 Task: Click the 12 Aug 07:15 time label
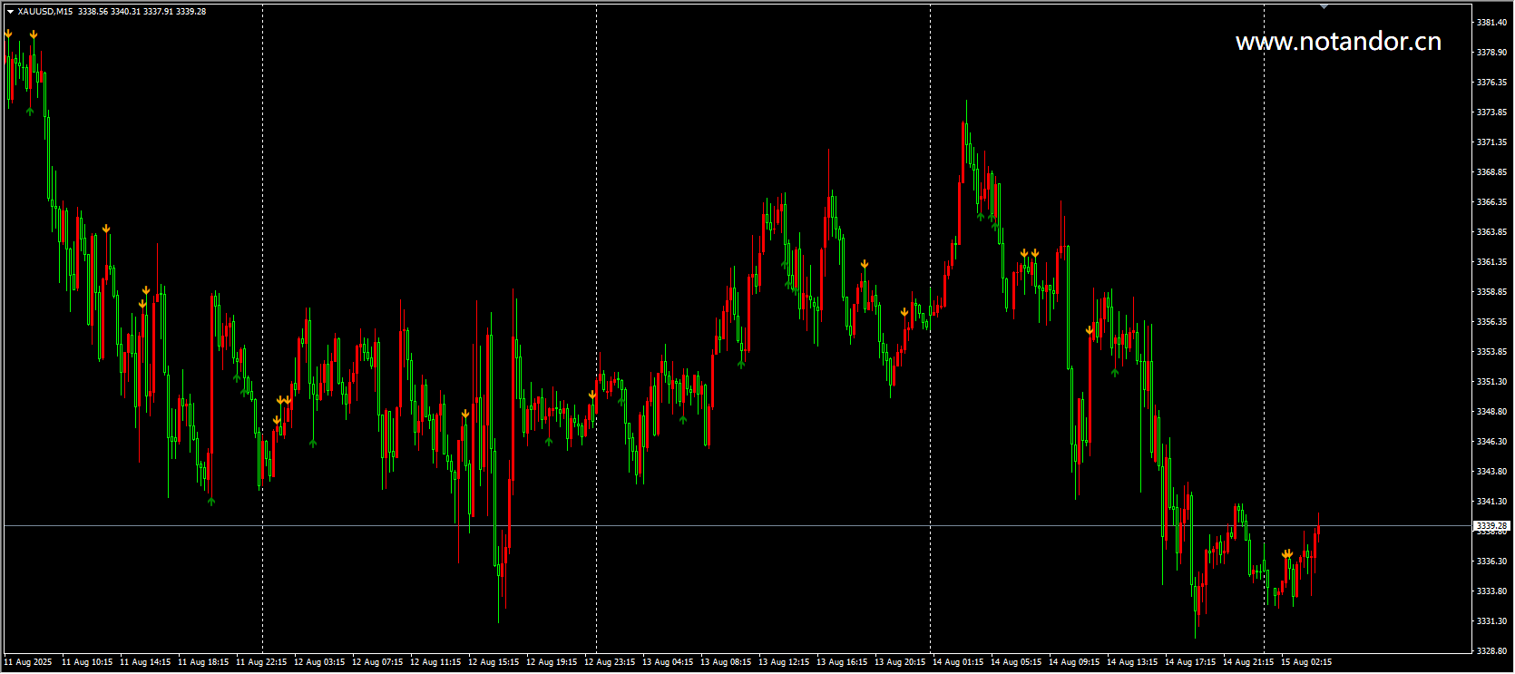tap(377, 662)
